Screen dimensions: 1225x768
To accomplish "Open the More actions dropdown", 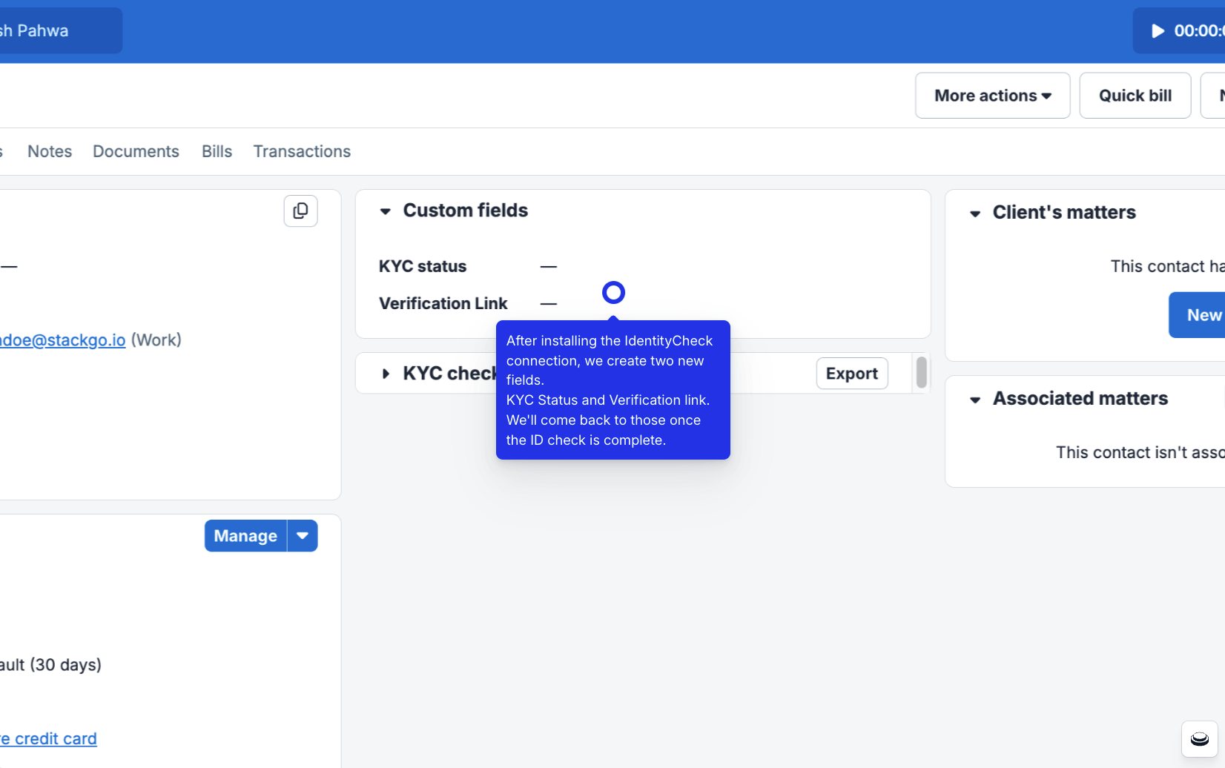I will 992,96.
